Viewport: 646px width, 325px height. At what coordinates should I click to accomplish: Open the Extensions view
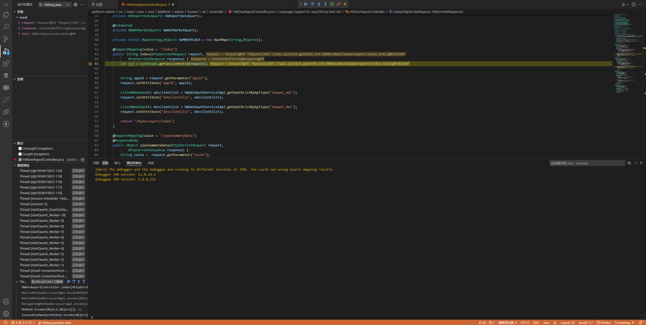click(x=6, y=63)
